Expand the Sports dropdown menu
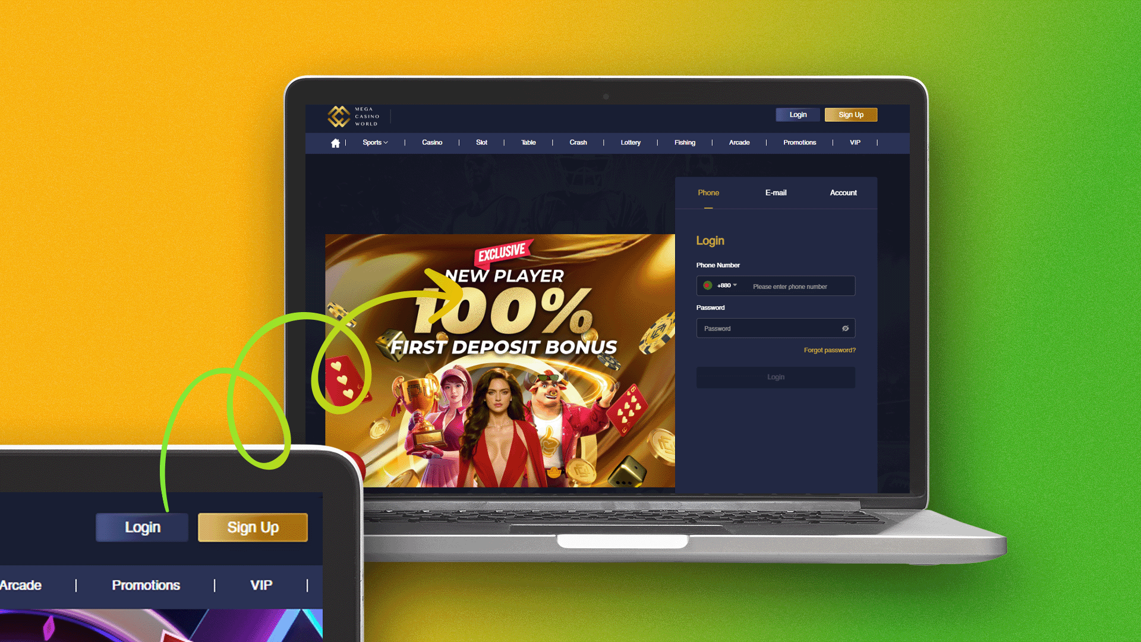Viewport: 1141px width, 642px height. pos(374,142)
